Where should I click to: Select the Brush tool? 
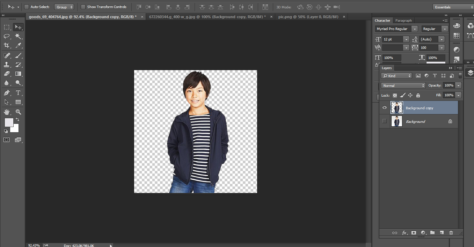[18, 55]
